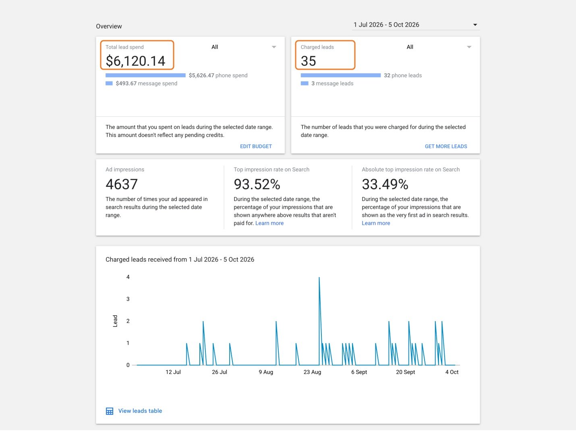This screenshot has width=576, height=431.
Task: Select the 93.52% top impression rate value
Action: pyautogui.click(x=257, y=184)
